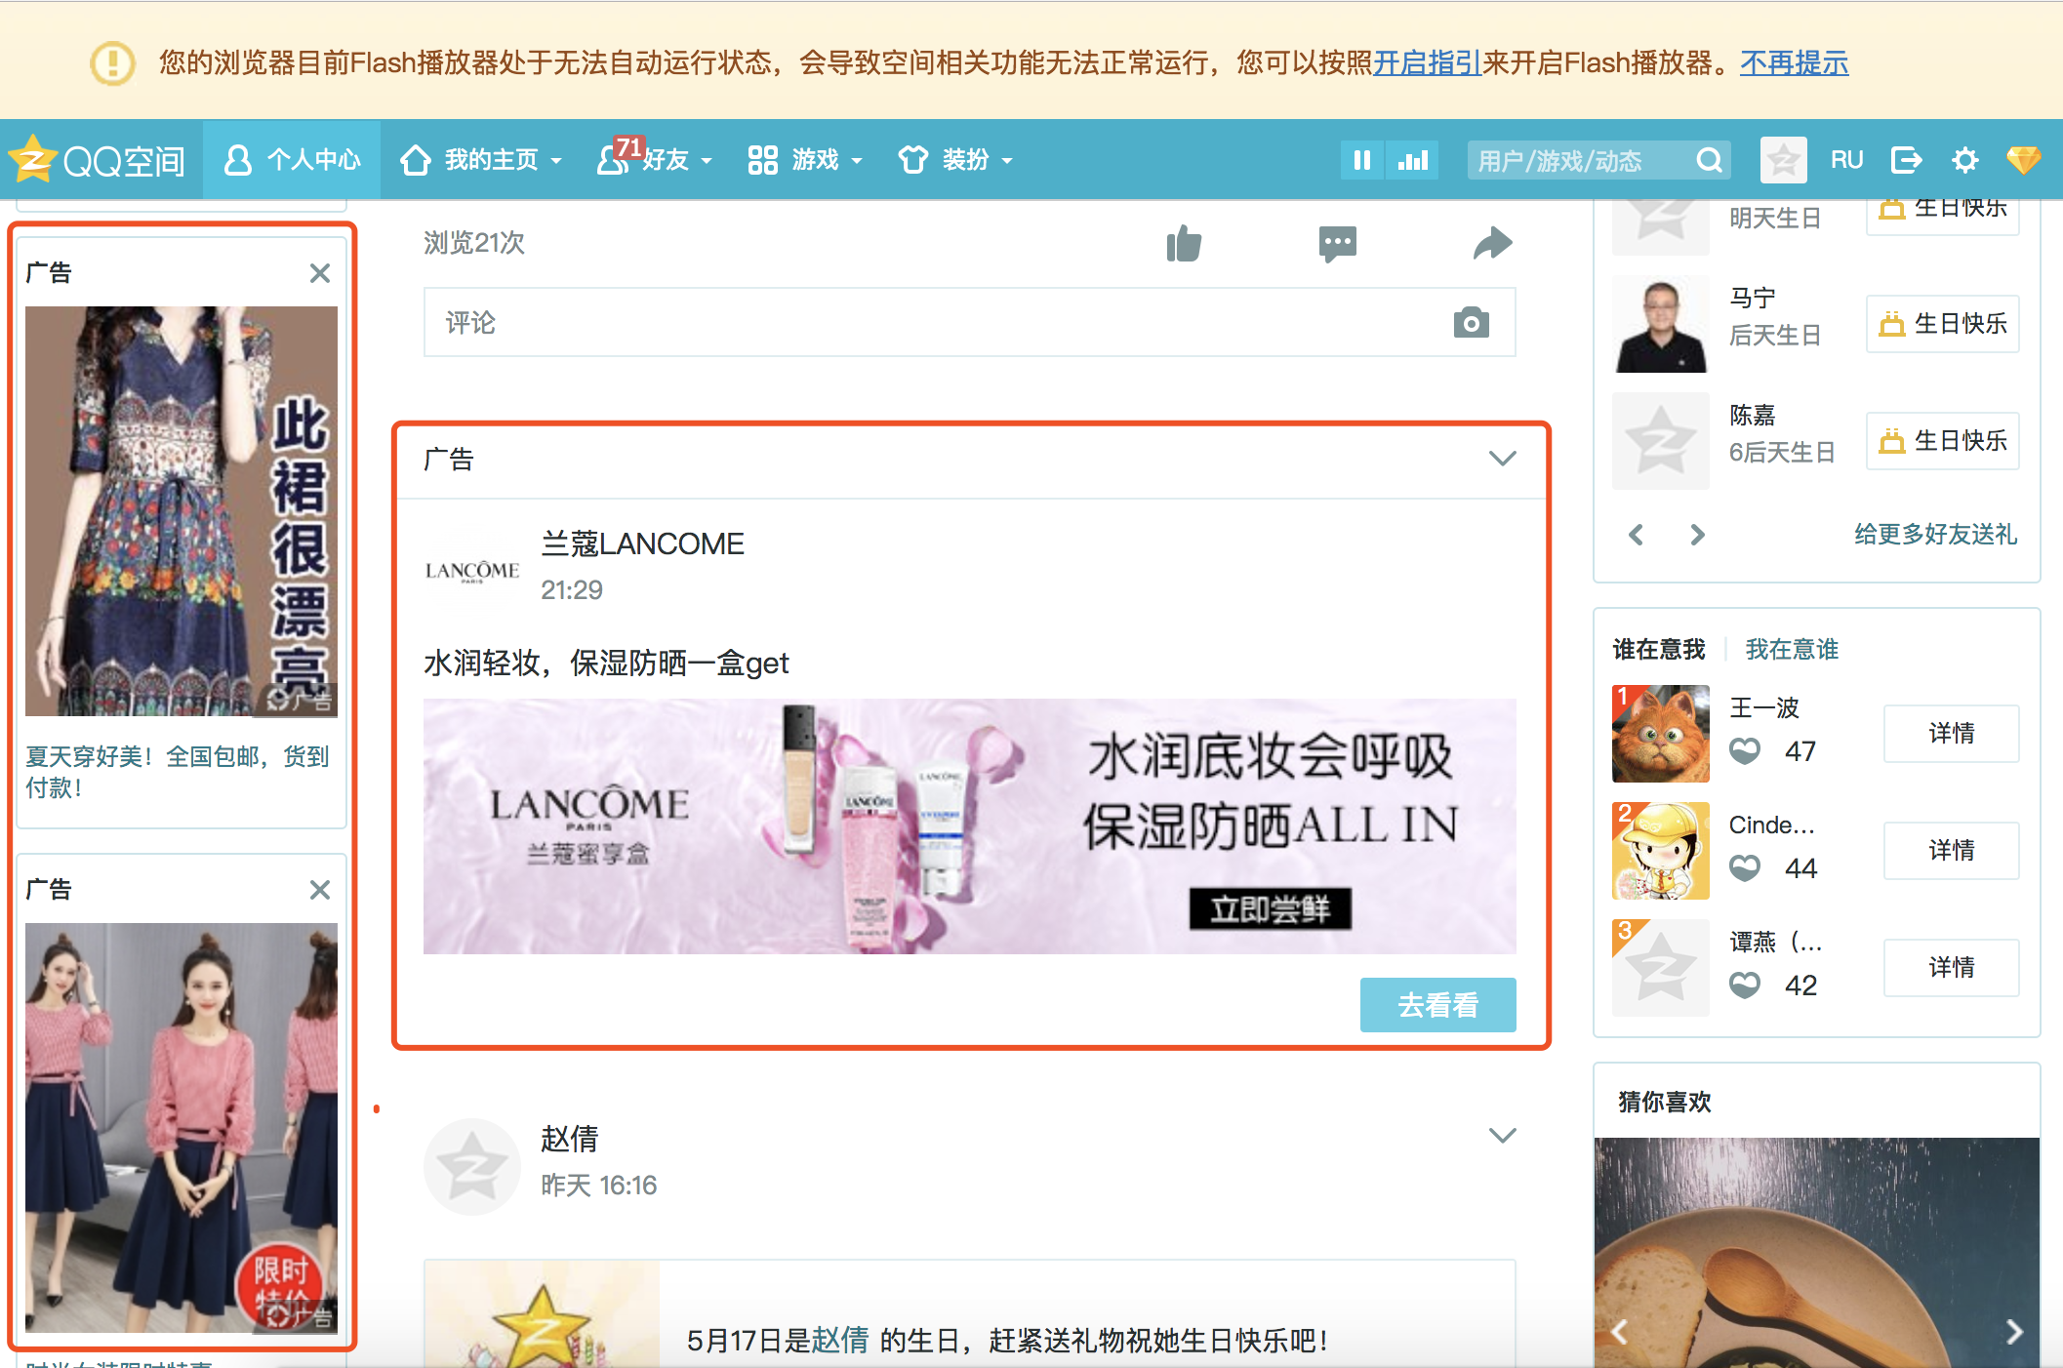Open 陈嘉 default avatar

click(1661, 441)
